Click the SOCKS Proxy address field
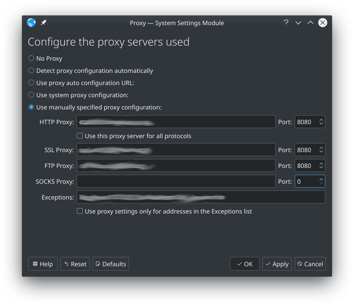Viewport: 354px width, 305px height. (176, 182)
